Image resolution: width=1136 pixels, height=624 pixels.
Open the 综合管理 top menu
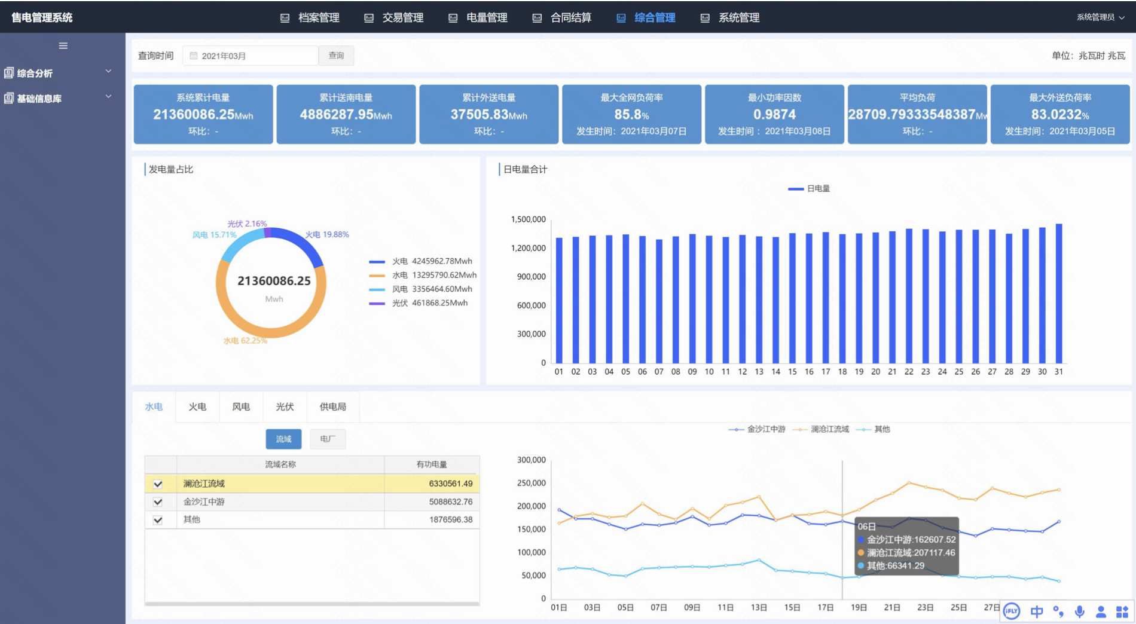point(646,18)
